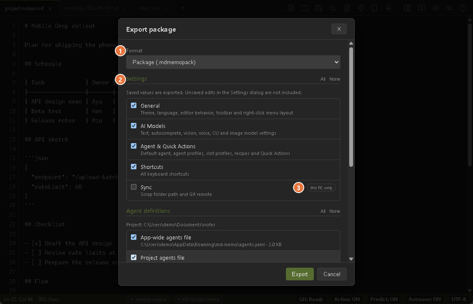Click the open folder icon in editor toolbar
The image size is (473, 304).
click(305, 8)
